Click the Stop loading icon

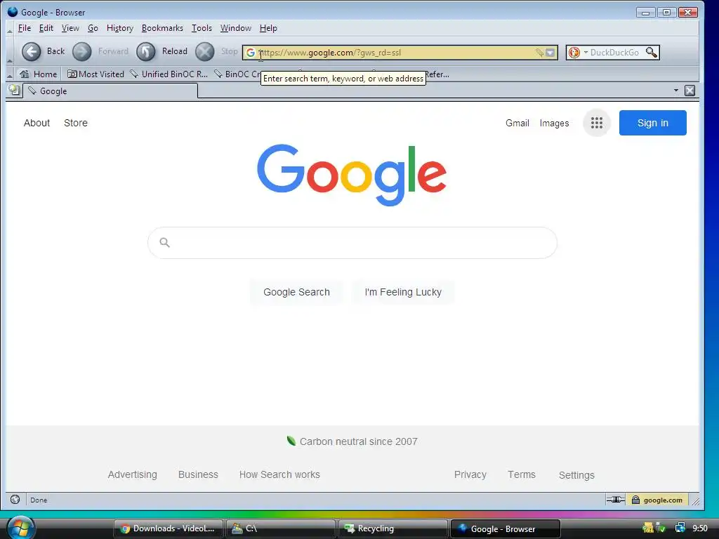coord(204,51)
